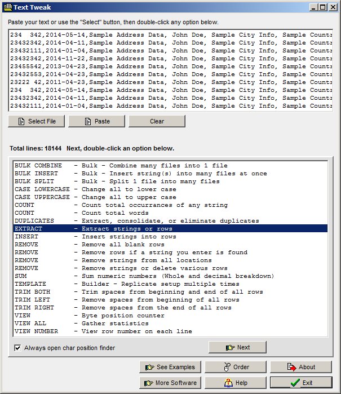Click the hand icon on See Examples
The image size is (341, 394).
click(x=149, y=368)
